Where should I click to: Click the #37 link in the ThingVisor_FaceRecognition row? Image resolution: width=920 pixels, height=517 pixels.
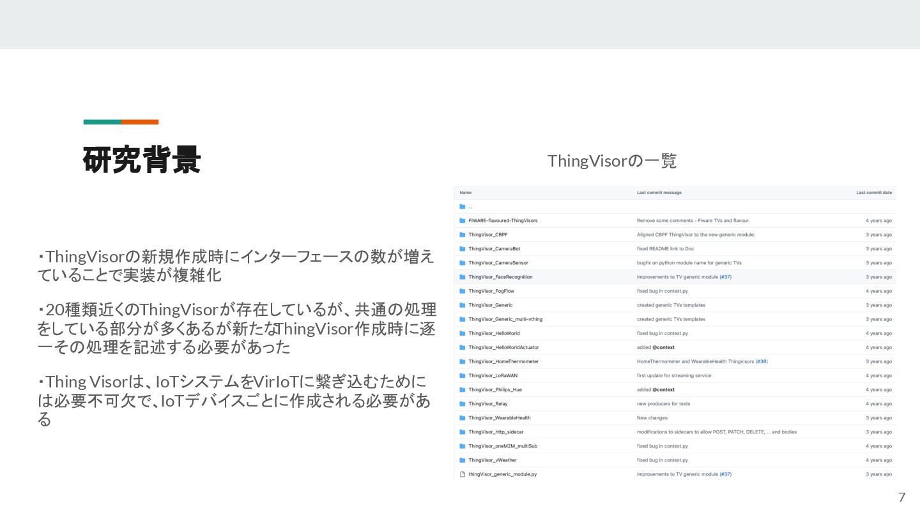[725, 276]
